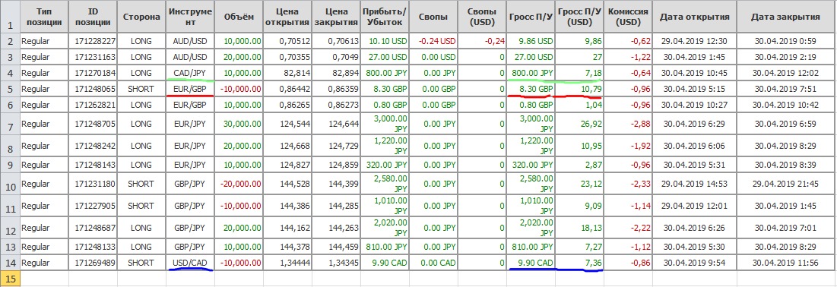Select the EUR/GBP cell in row 5
Image resolution: width=837 pixels, height=287 pixels.
click(x=189, y=89)
